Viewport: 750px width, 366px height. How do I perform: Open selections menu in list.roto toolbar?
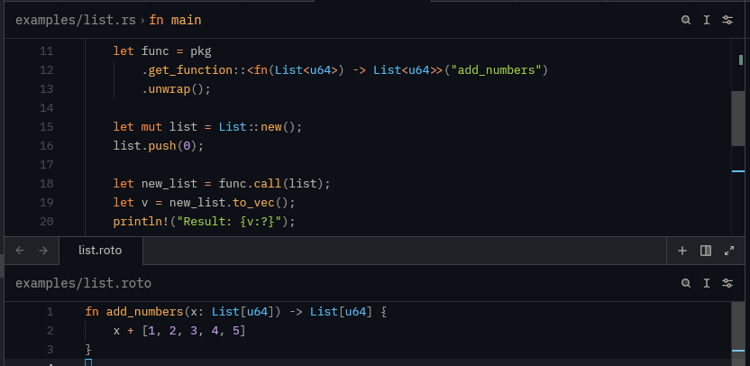pyautogui.click(x=707, y=283)
